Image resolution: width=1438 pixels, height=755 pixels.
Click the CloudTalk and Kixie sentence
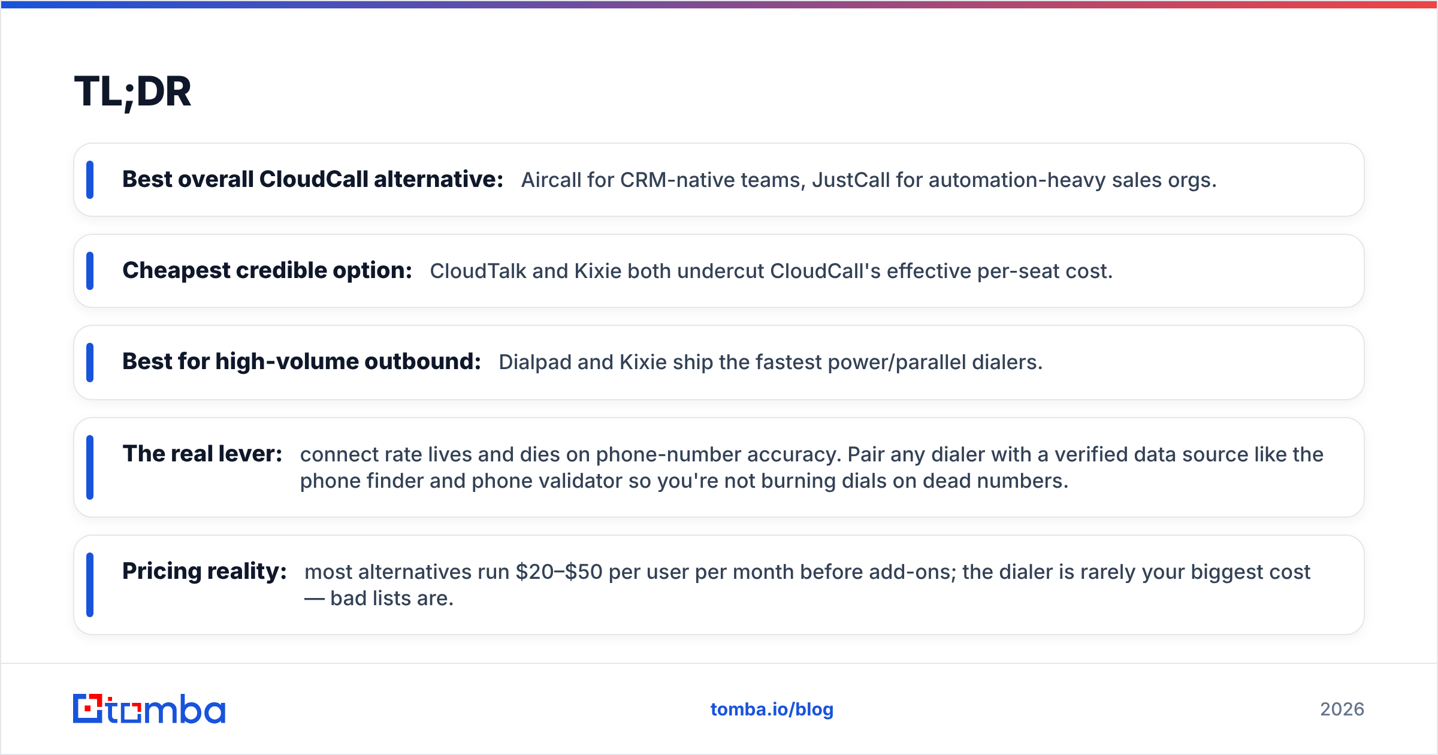coord(771,271)
